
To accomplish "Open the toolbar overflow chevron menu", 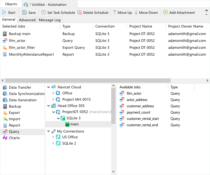I will click(x=206, y=12).
